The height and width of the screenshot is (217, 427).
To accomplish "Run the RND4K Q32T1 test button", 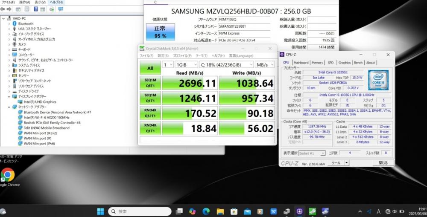I will [150, 113].
